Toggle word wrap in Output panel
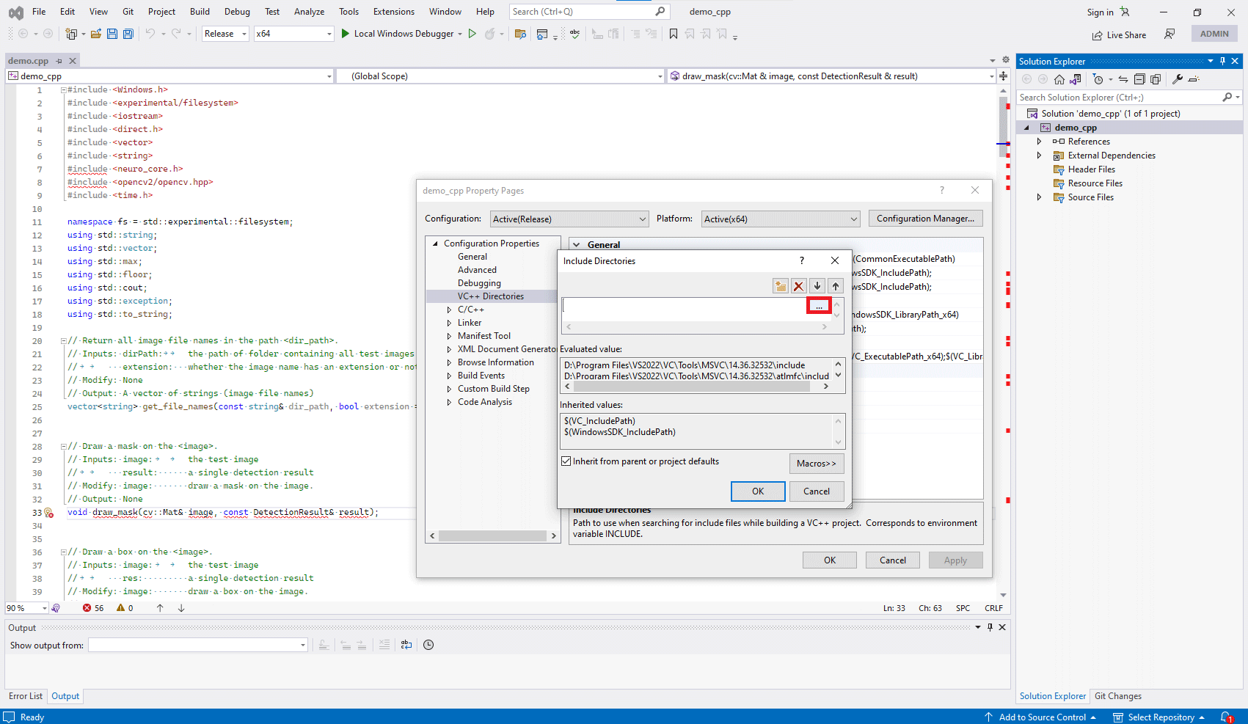 click(x=406, y=645)
